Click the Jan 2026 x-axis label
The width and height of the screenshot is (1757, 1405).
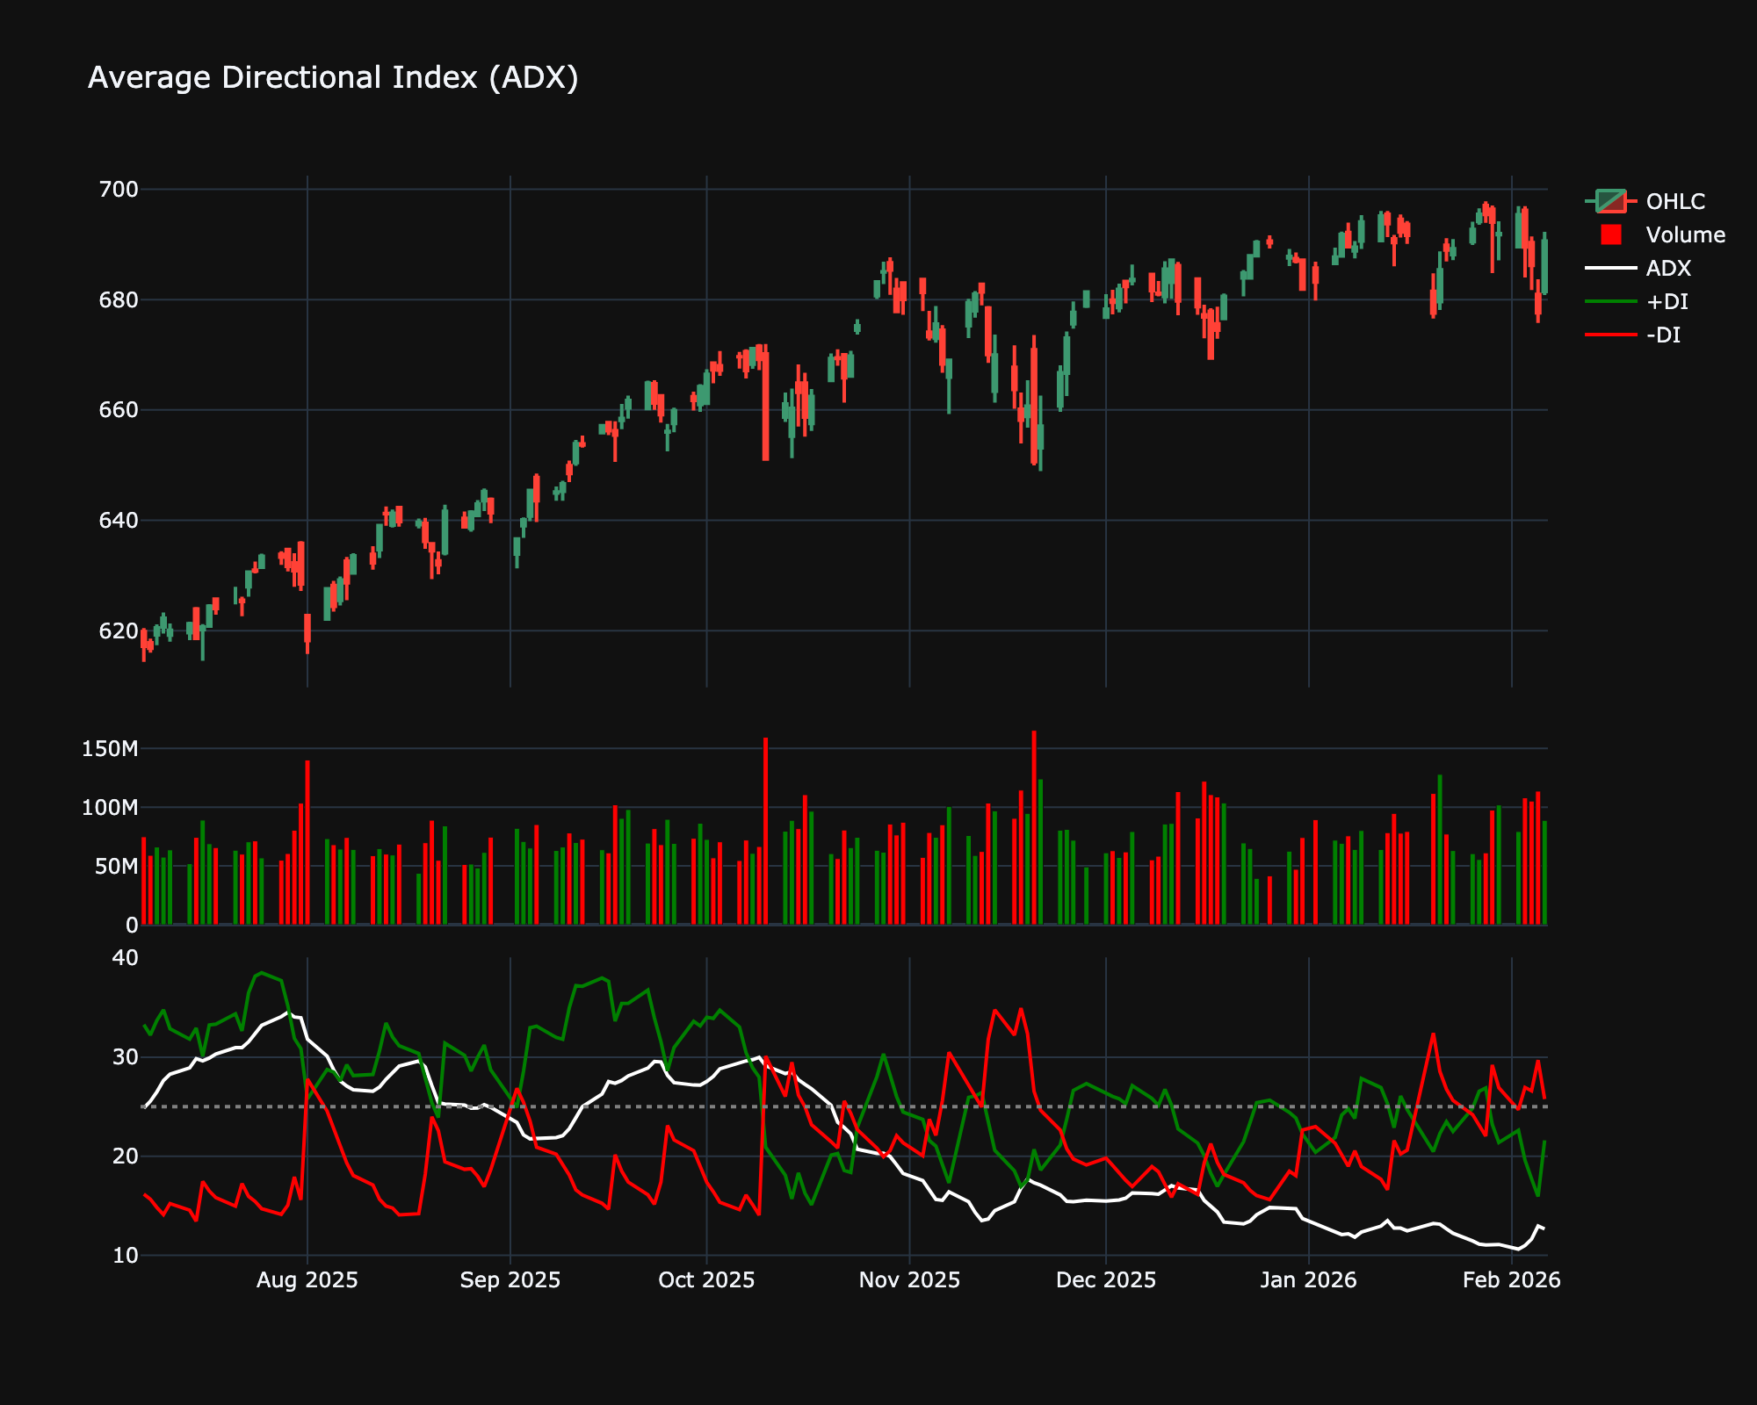click(x=1308, y=1279)
